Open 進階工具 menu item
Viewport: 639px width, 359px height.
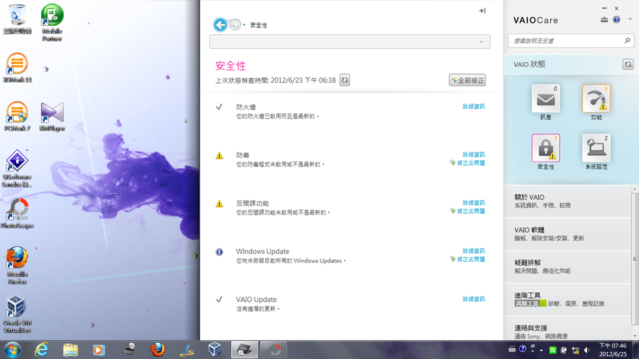click(567, 299)
